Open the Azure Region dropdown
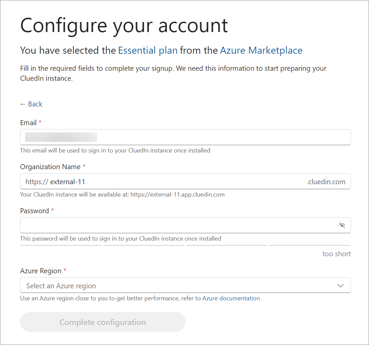This screenshot has height=345, width=369. (186, 285)
